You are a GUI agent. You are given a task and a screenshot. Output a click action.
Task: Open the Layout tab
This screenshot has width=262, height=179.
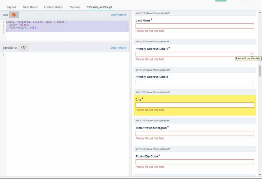[12, 7]
